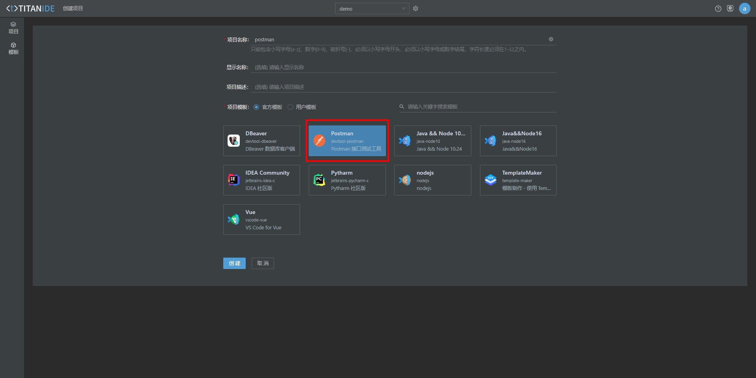Open the 模板 sidebar section
The width and height of the screenshot is (756, 378).
tap(13, 48)
